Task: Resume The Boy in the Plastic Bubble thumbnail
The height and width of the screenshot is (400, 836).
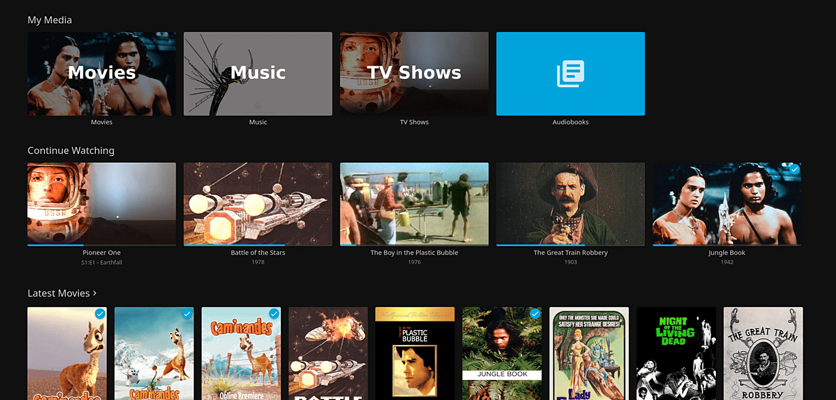Action: tap(414, 203)
